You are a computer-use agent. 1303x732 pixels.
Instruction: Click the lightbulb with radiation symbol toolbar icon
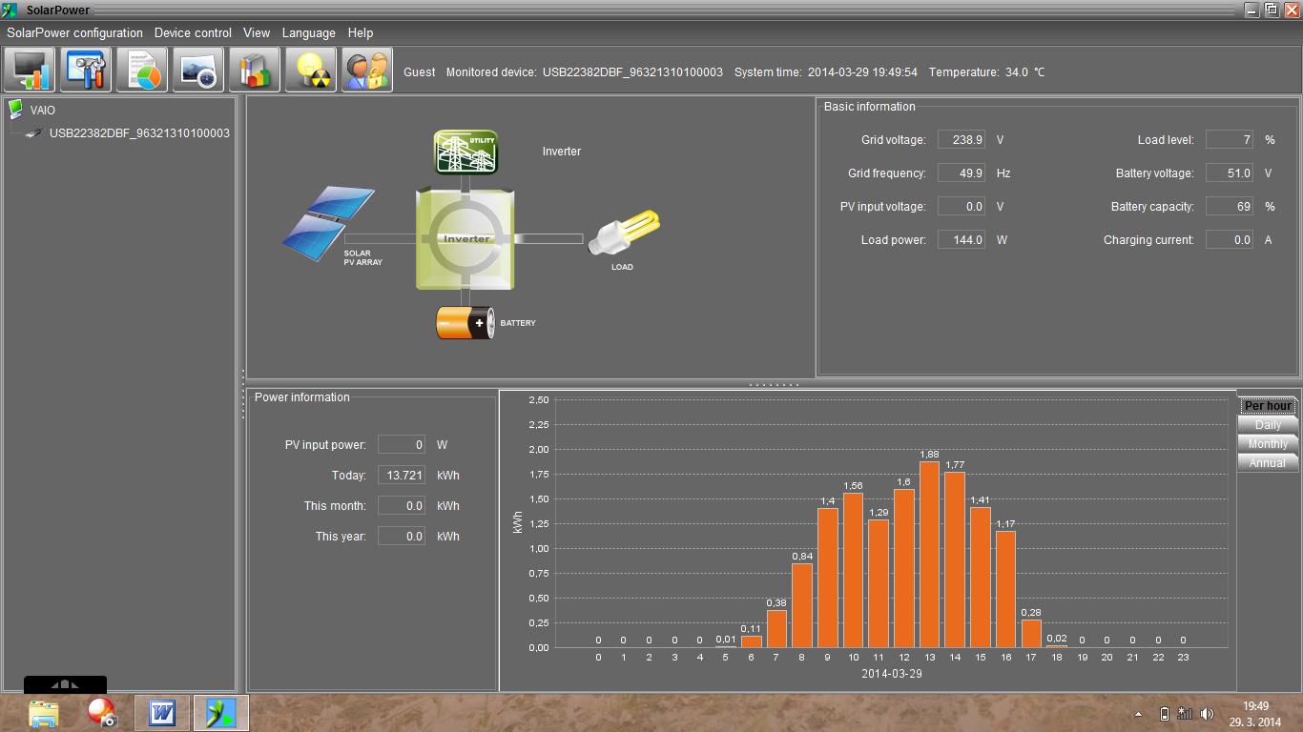pos(311,71)
